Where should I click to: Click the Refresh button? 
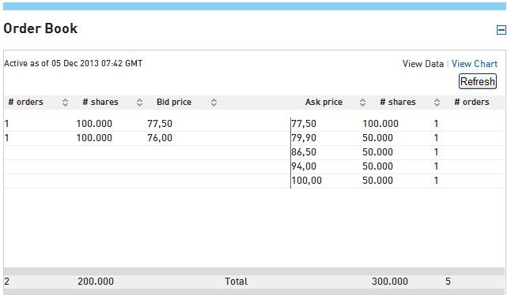[478, 81]
